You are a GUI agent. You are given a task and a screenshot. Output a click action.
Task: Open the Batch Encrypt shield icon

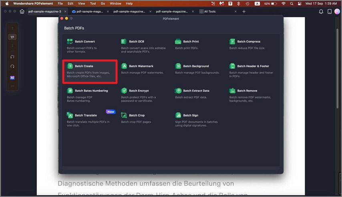124,90
